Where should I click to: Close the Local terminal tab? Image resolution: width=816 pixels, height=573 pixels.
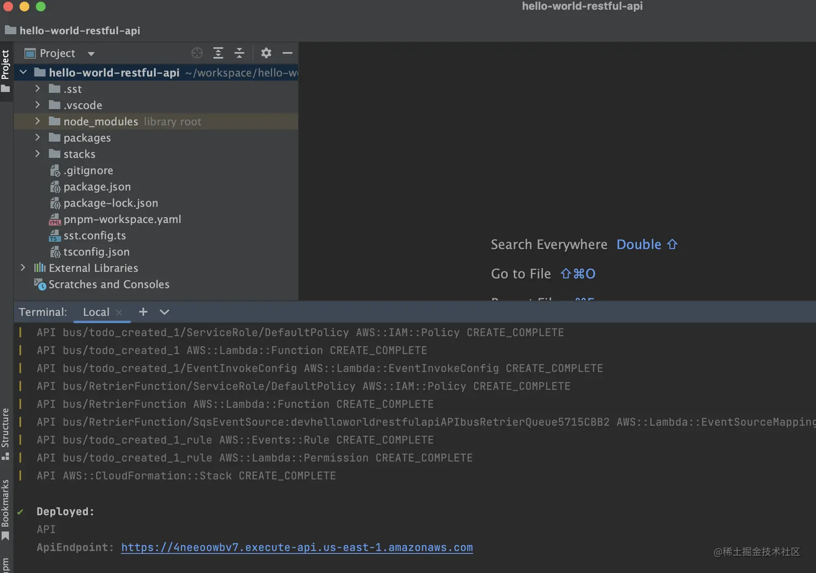coord(119,312)
